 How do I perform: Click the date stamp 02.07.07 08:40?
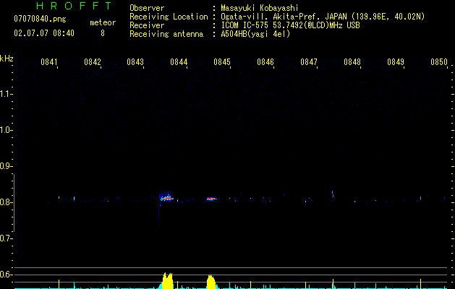pyautogui.click(x=44, y=33)
